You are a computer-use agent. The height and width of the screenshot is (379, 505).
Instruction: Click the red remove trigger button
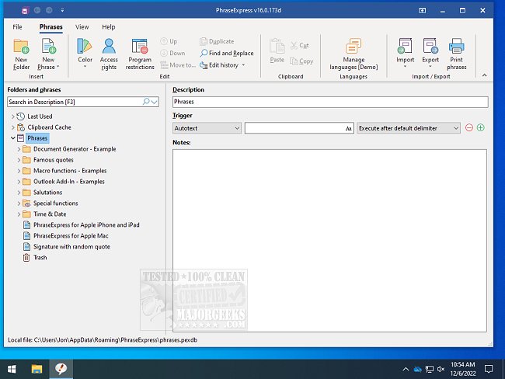pyautogui.click(x=468, y=127)
